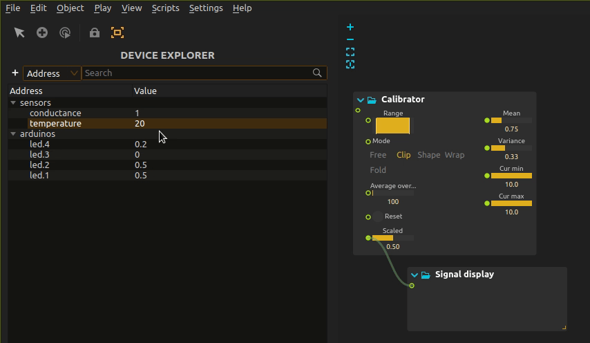
Task: Open the Calibrator folder icon
Action: tap(372, 100)
